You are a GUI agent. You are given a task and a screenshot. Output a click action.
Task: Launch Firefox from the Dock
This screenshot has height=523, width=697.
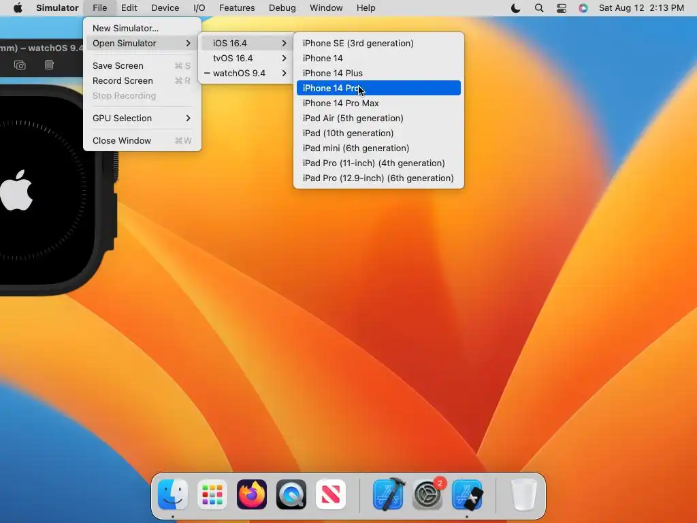[x=252, y=494]
